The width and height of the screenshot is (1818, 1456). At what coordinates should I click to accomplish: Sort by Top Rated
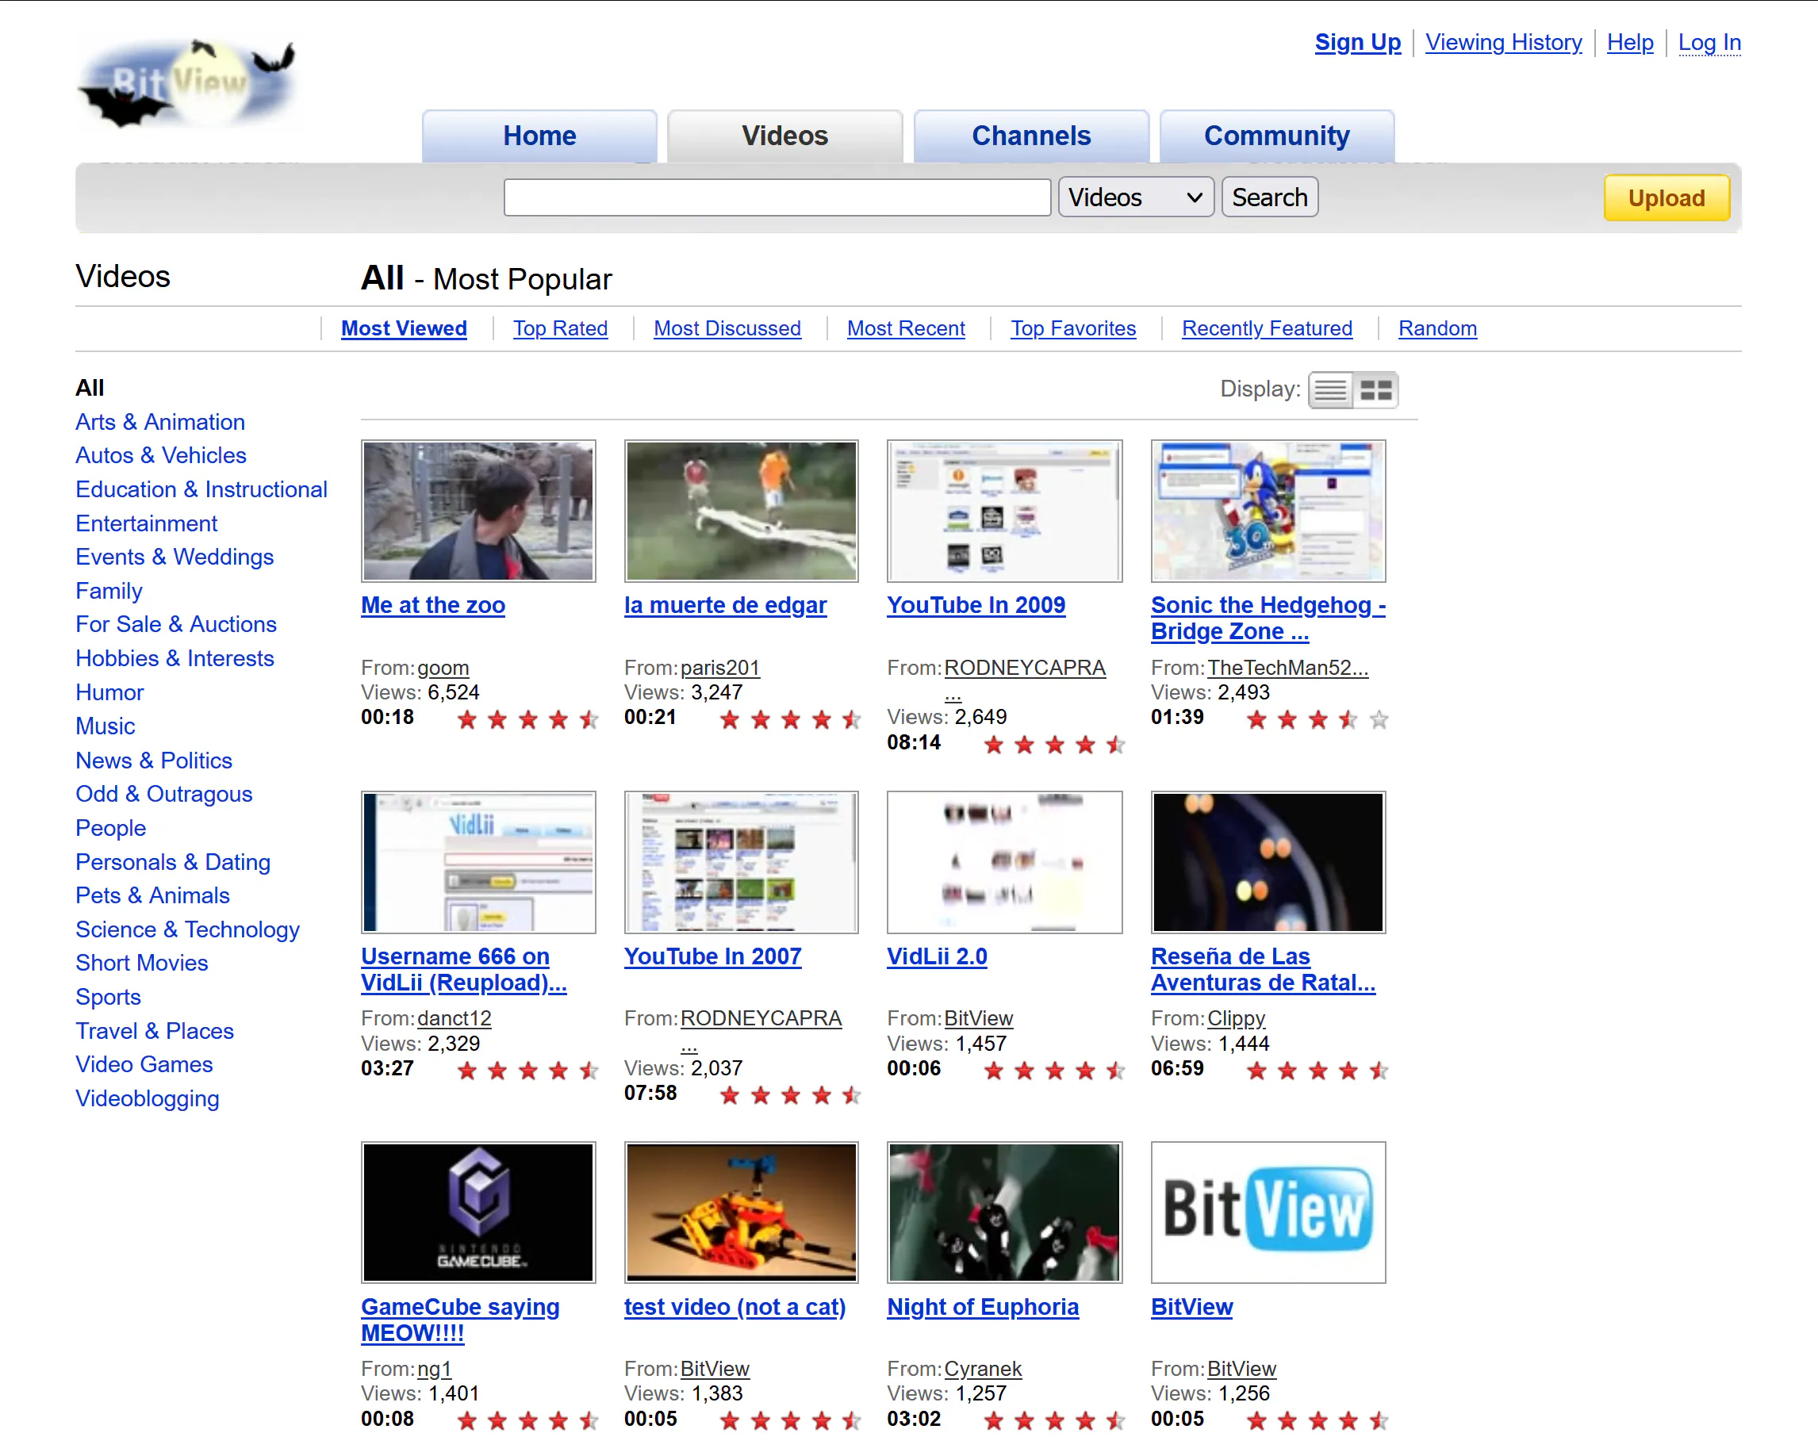pos(560,328)
